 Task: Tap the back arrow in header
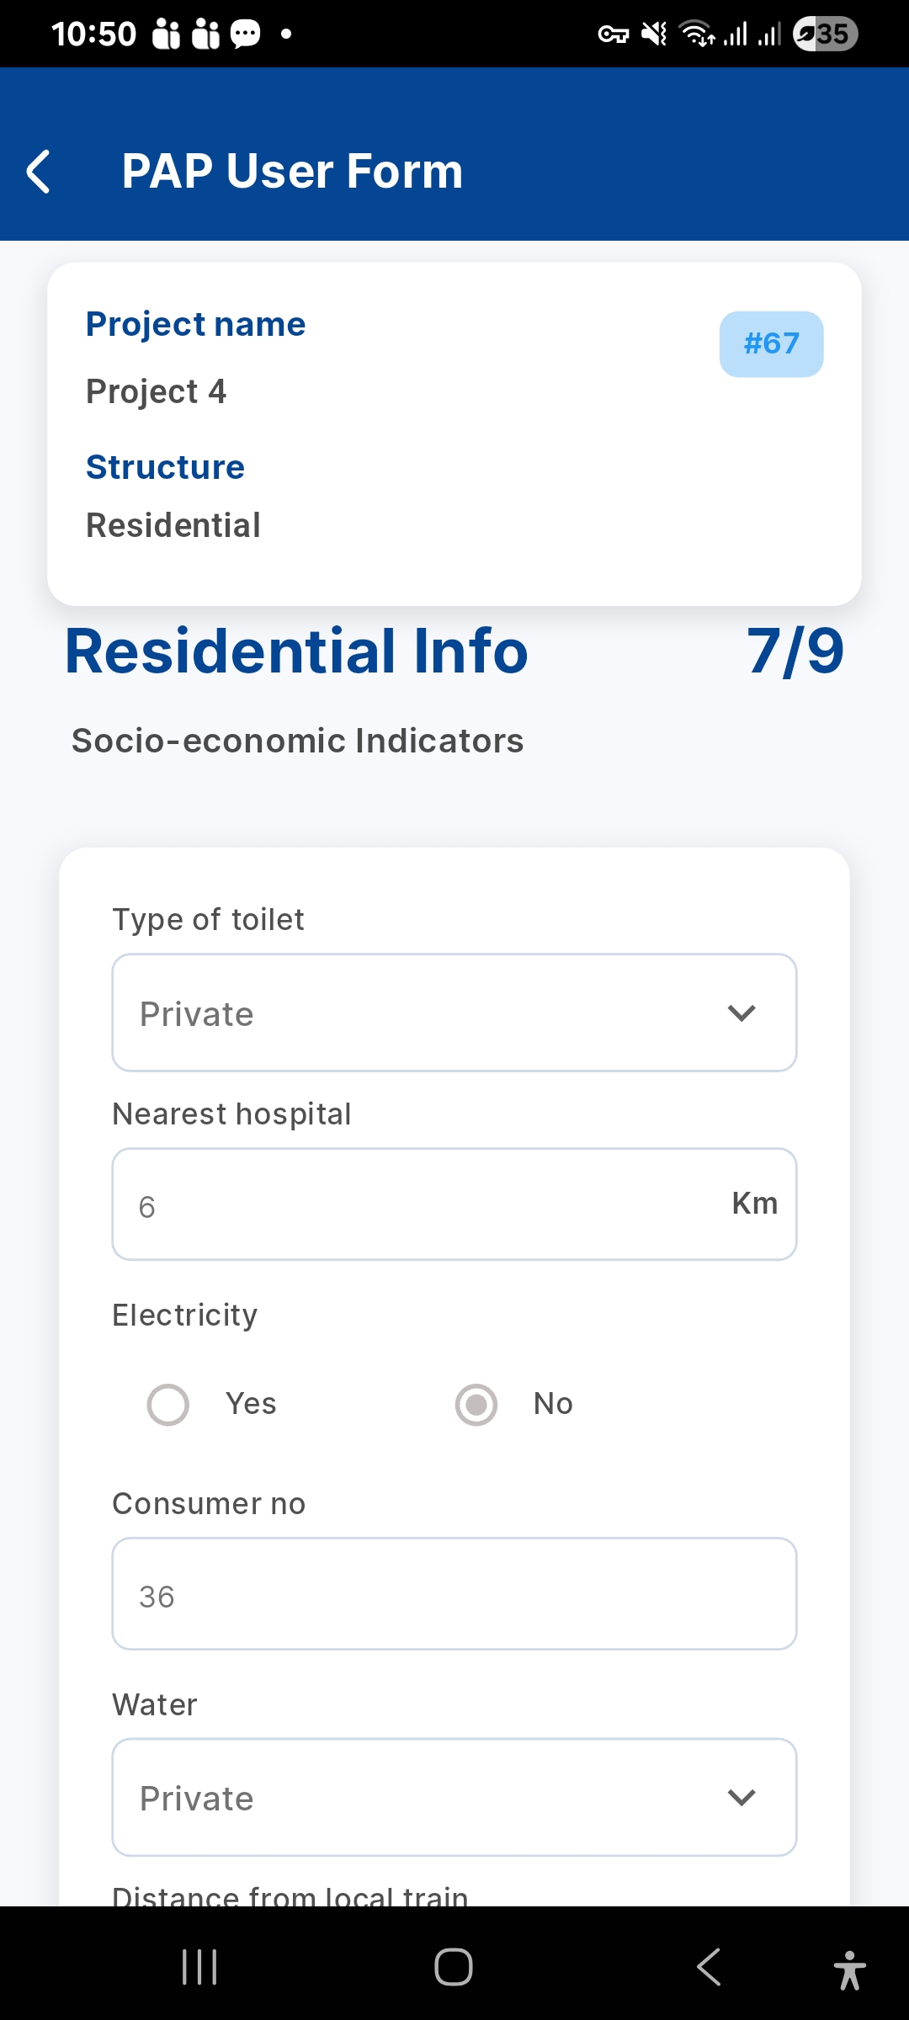39,172
